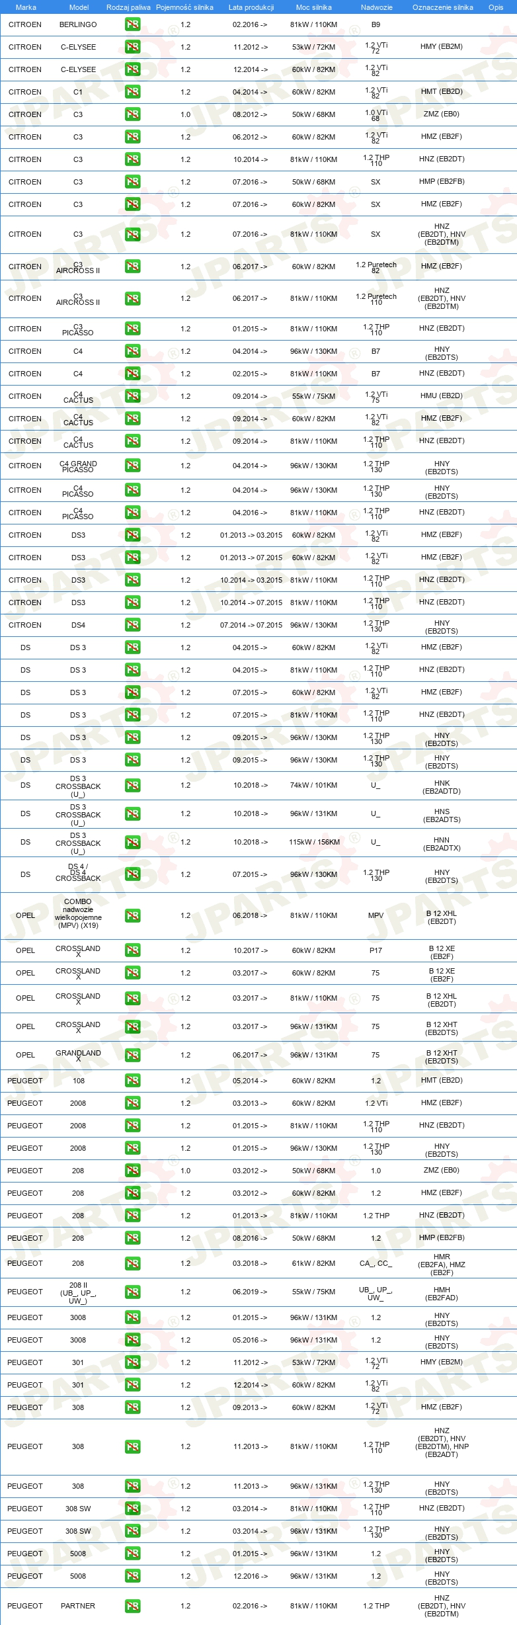Click the 61kW / 82KM power cell
This screenshot has height=1625, width=517.
[x=313, y=1263]
